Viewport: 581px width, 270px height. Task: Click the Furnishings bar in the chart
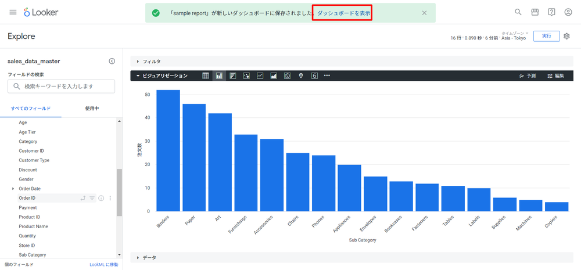pos(246,173)
